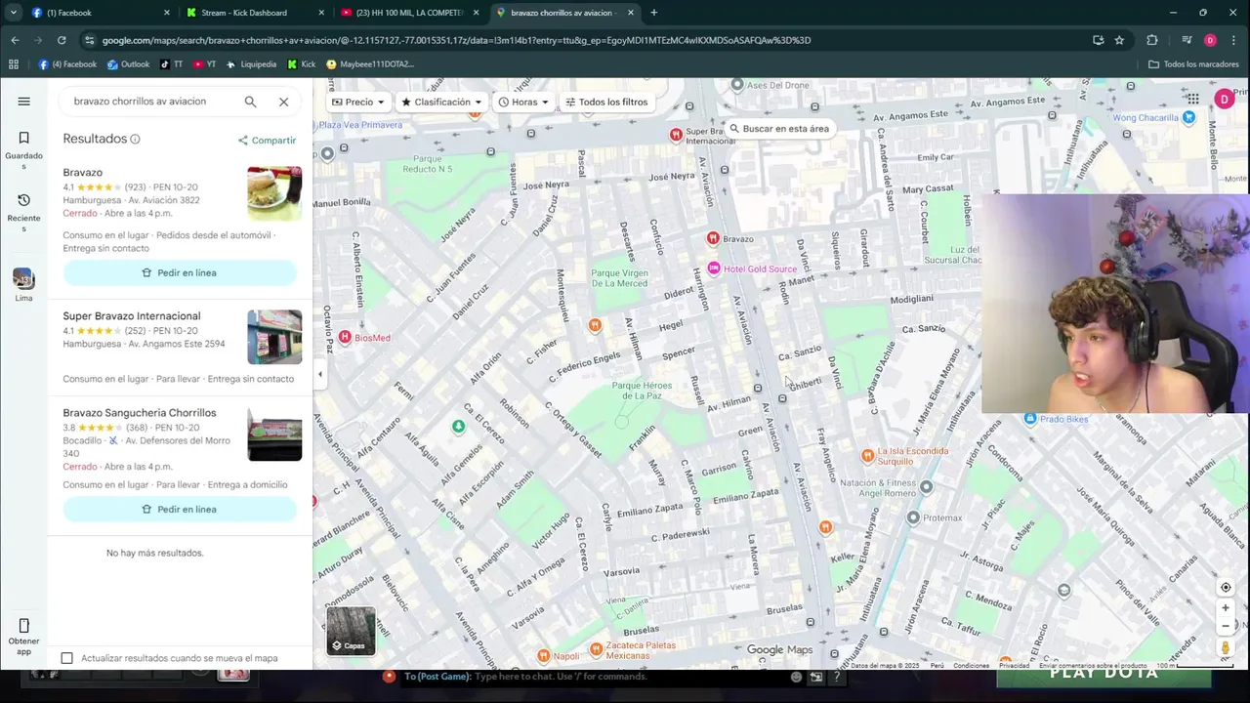Open the browser tab search dropdown
The image size is (1250, 703).
pos(14,13)
